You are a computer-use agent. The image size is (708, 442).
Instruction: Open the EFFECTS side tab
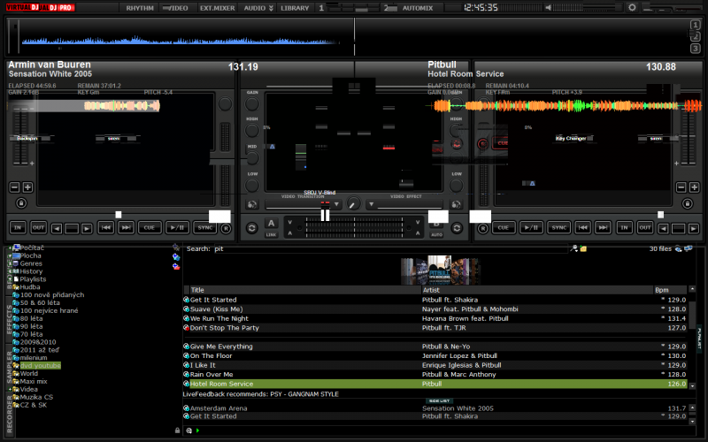click(x=9, y=319)
